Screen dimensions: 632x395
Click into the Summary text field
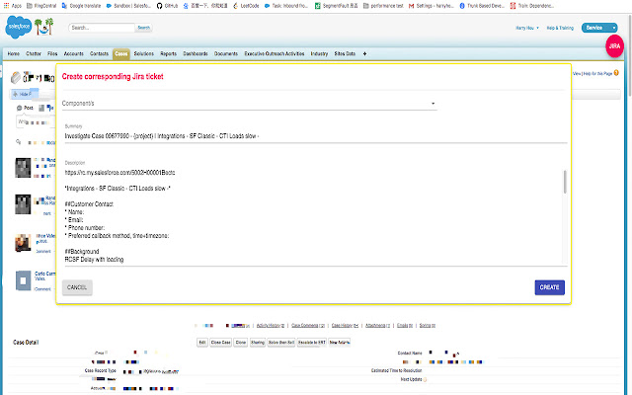[x=316, y=136]
